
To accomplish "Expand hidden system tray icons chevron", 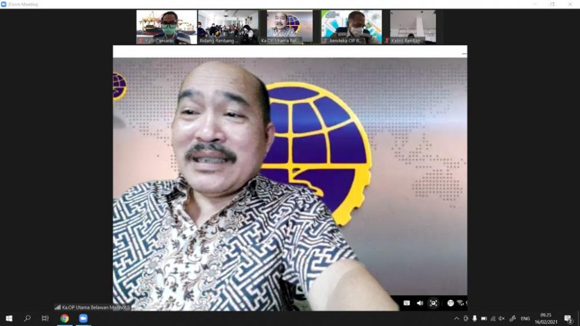I will pos(456,318).
